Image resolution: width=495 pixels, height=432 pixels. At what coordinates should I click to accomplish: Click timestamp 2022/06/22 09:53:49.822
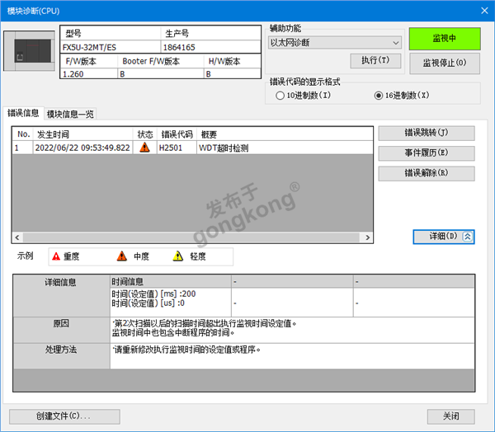click(82, 148)
